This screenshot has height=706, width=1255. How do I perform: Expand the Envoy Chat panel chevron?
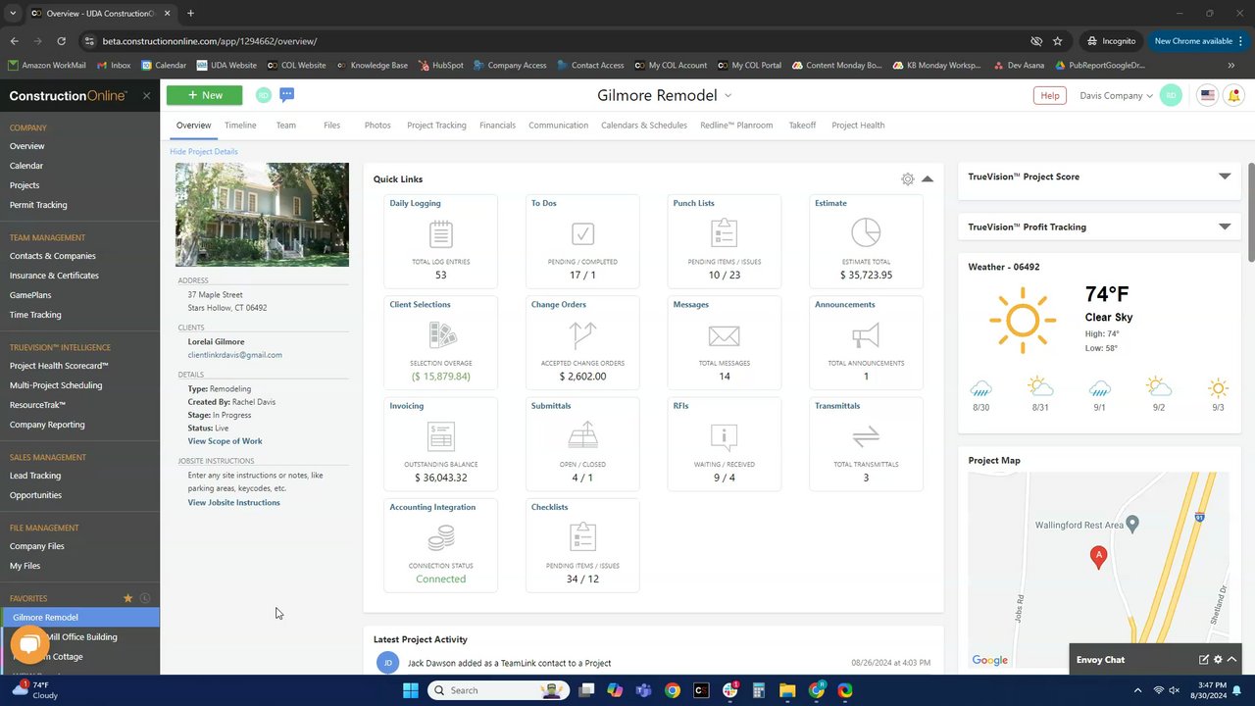1232,660
